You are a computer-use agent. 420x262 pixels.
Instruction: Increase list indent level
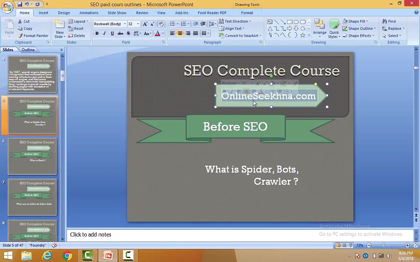click(203, 24)
